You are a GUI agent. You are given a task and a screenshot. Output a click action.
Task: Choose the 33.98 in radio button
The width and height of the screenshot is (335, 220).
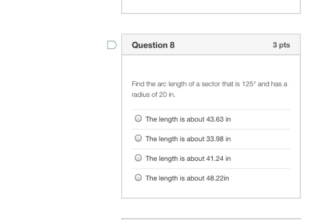pyautogui.click(x=138, y=139)
